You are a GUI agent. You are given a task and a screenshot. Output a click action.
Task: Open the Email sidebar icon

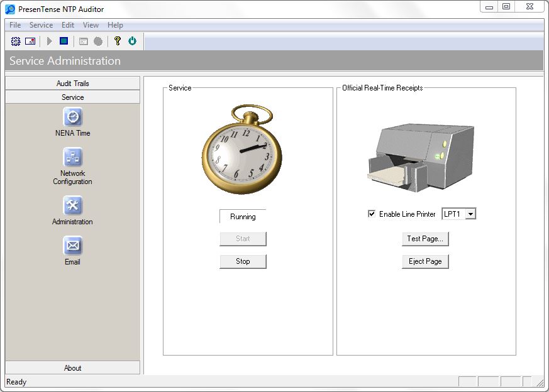[x=73, y=246]
